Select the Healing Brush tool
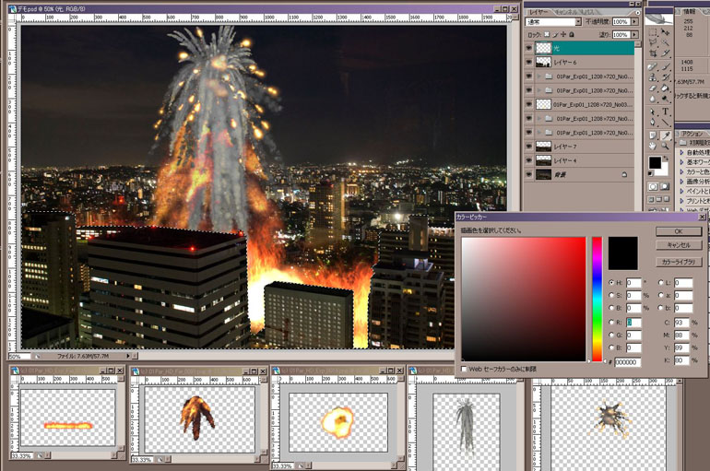This screenshot has width=710, height=471. tap(653, 66)
